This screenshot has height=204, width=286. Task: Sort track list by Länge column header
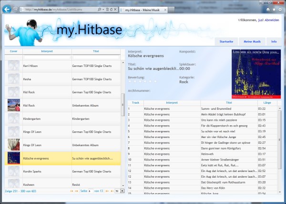point(267,103)
